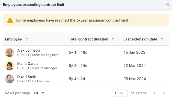Sort by Employee column arrows
Viewport: 172px width, 103px height.
[x=26, y=39]
